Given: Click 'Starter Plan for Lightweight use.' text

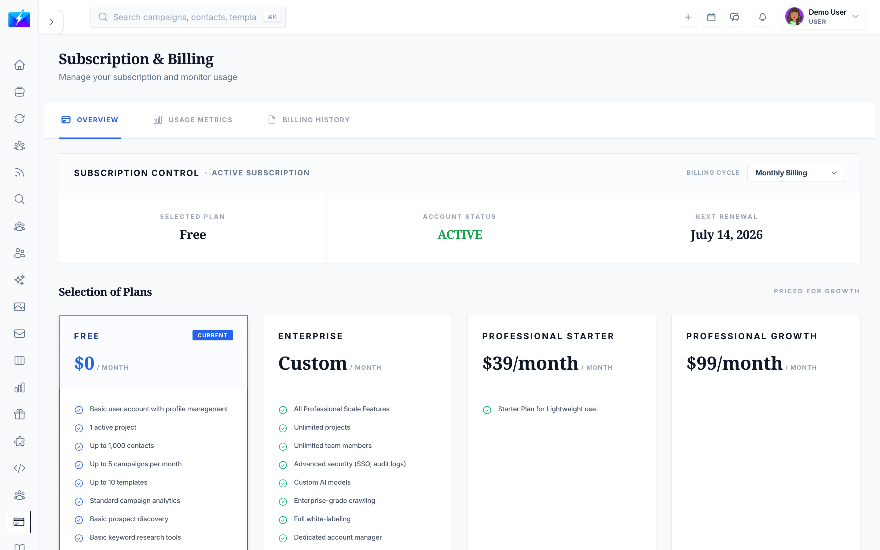Looking at the screenshot, I should click(548, 409).
